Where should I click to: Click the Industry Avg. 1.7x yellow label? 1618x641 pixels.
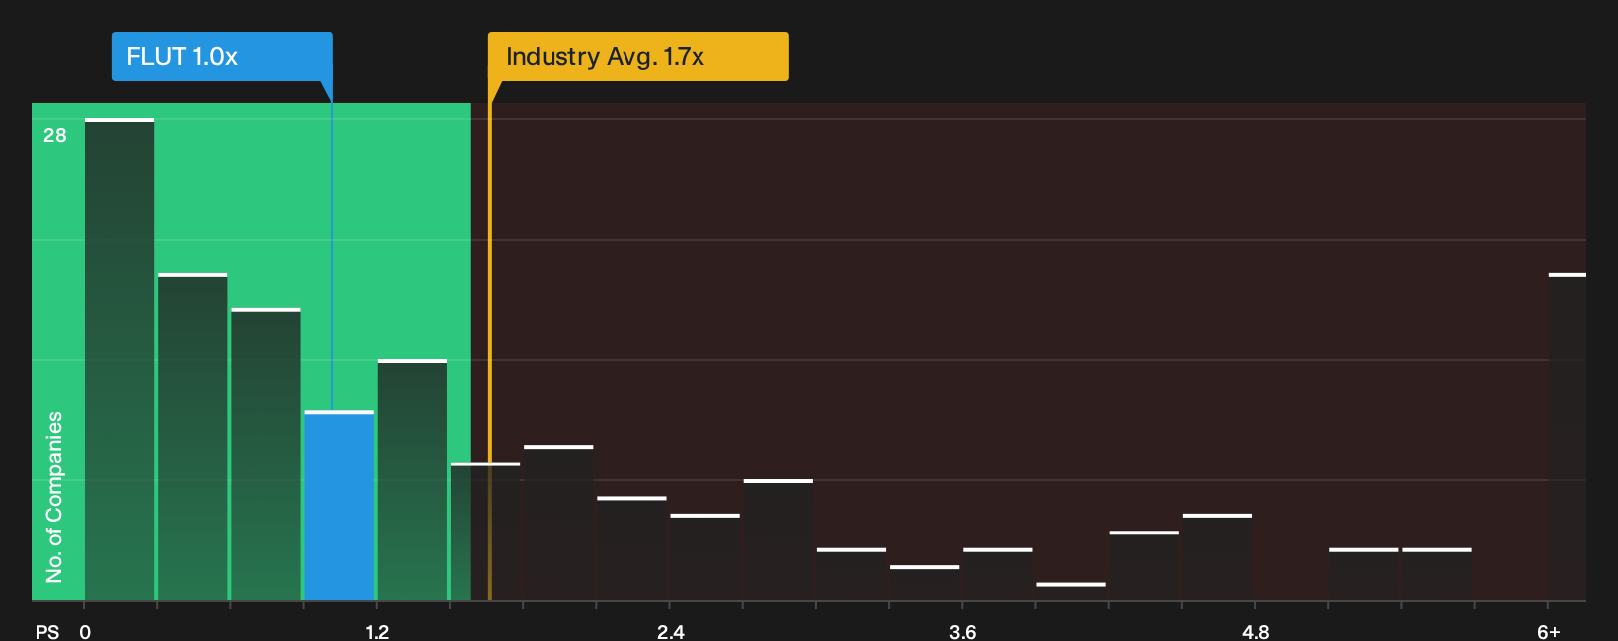pyautogui.click(x=638, y=56)
